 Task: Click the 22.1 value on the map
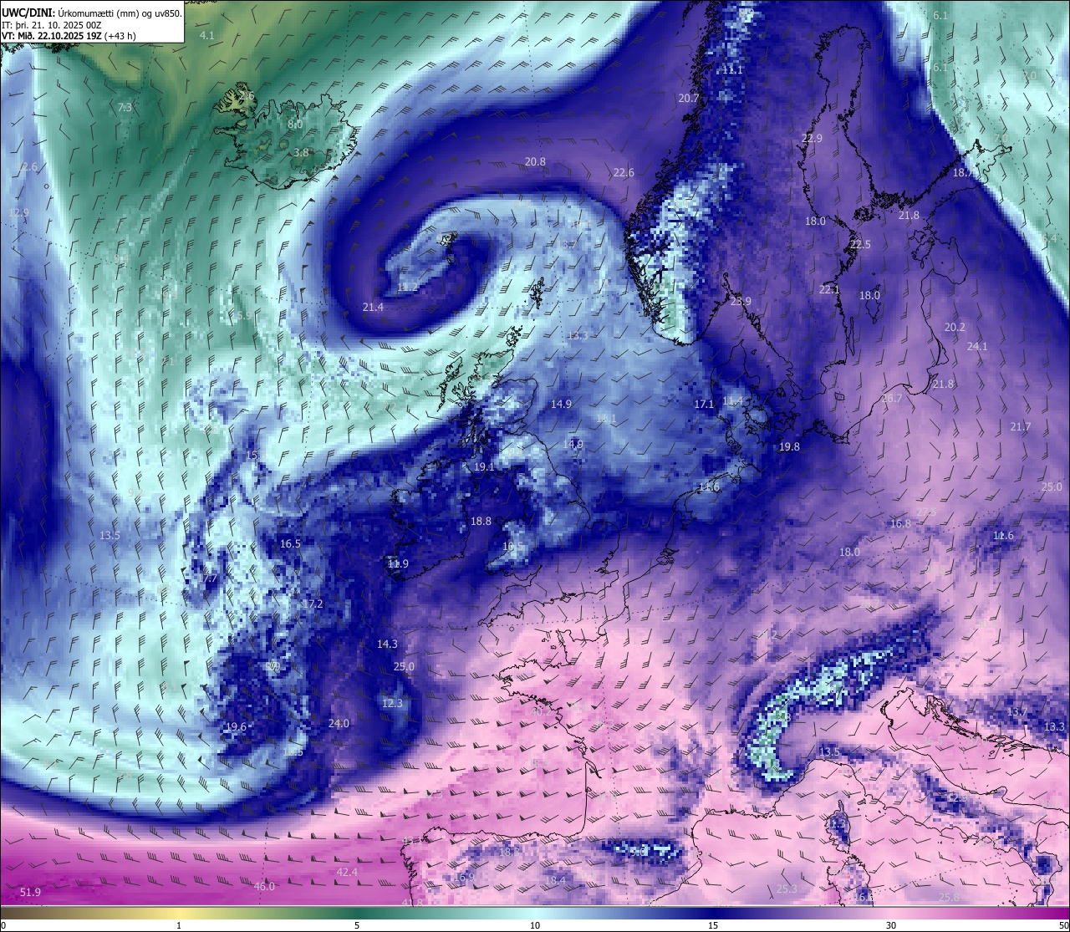(x=828, y=290)
